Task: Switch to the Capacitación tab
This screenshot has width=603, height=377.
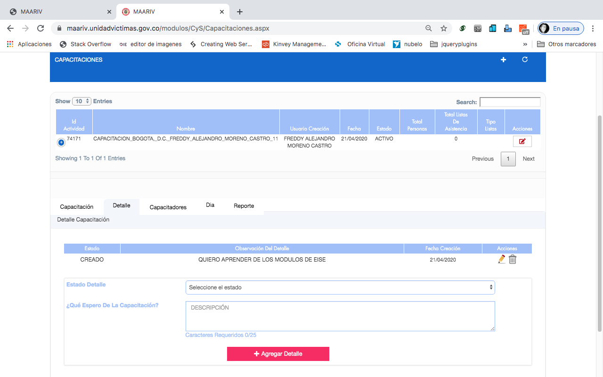Action: 77,207
